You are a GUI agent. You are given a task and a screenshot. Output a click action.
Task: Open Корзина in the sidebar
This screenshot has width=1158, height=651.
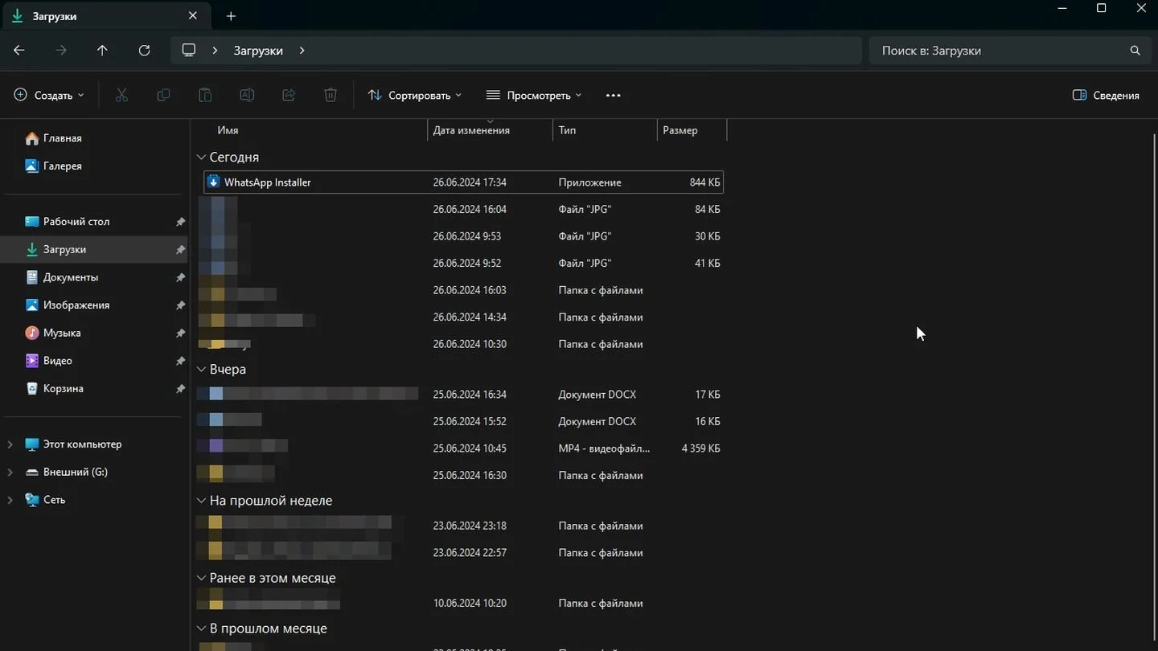point(63,388)
